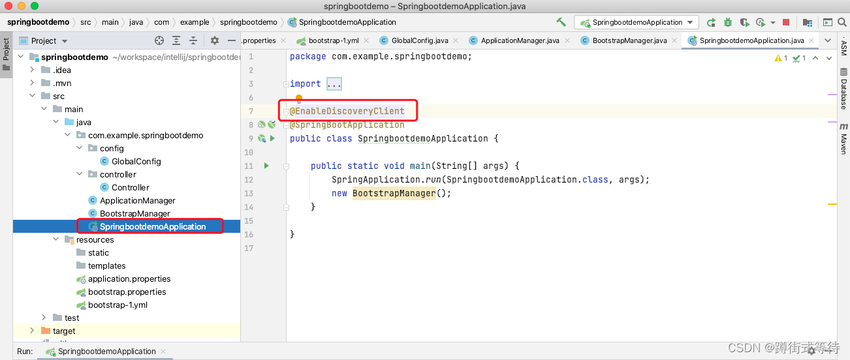Click the red Stop button
This screenshot has height=360, width=850.
(x=786, y=22)
